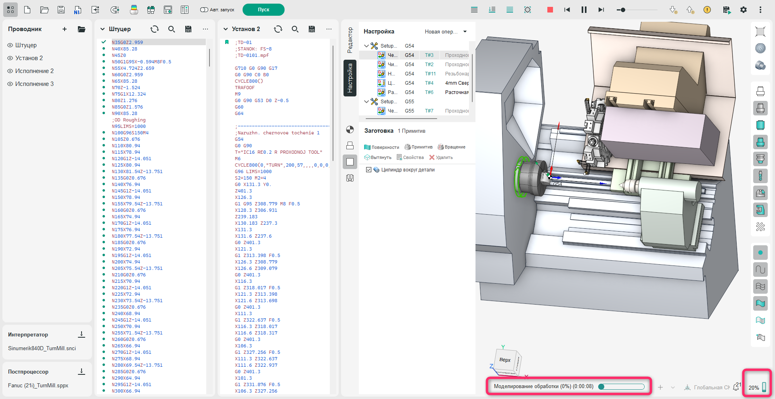Open the settings gear icon
The image size is (775, 399).
[744, 10]
